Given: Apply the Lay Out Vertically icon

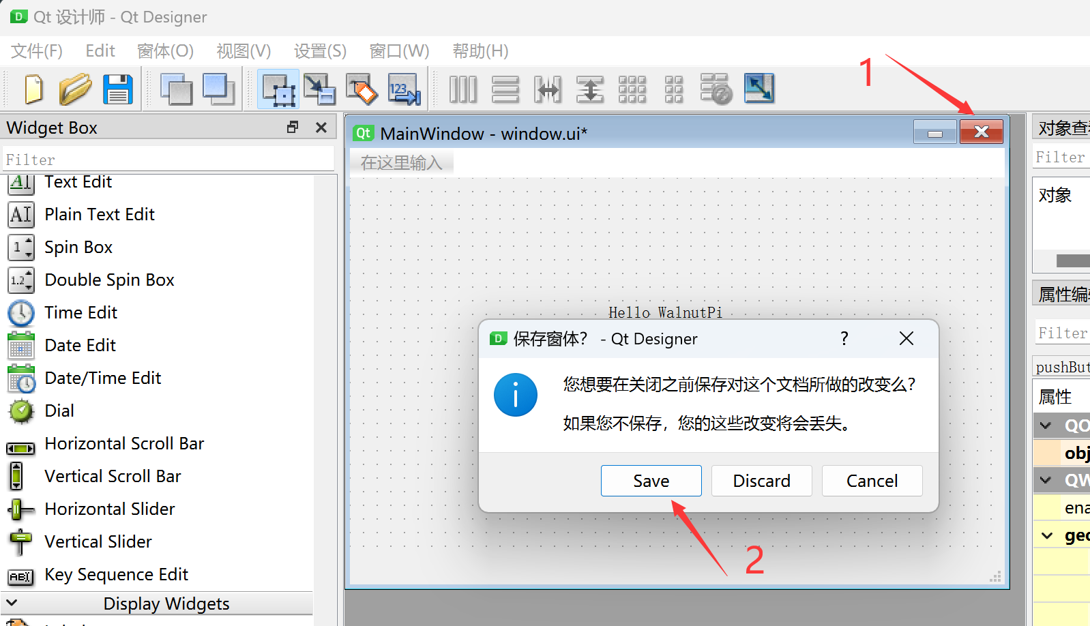Looking at the screenshot, I should tap(505, 89).
